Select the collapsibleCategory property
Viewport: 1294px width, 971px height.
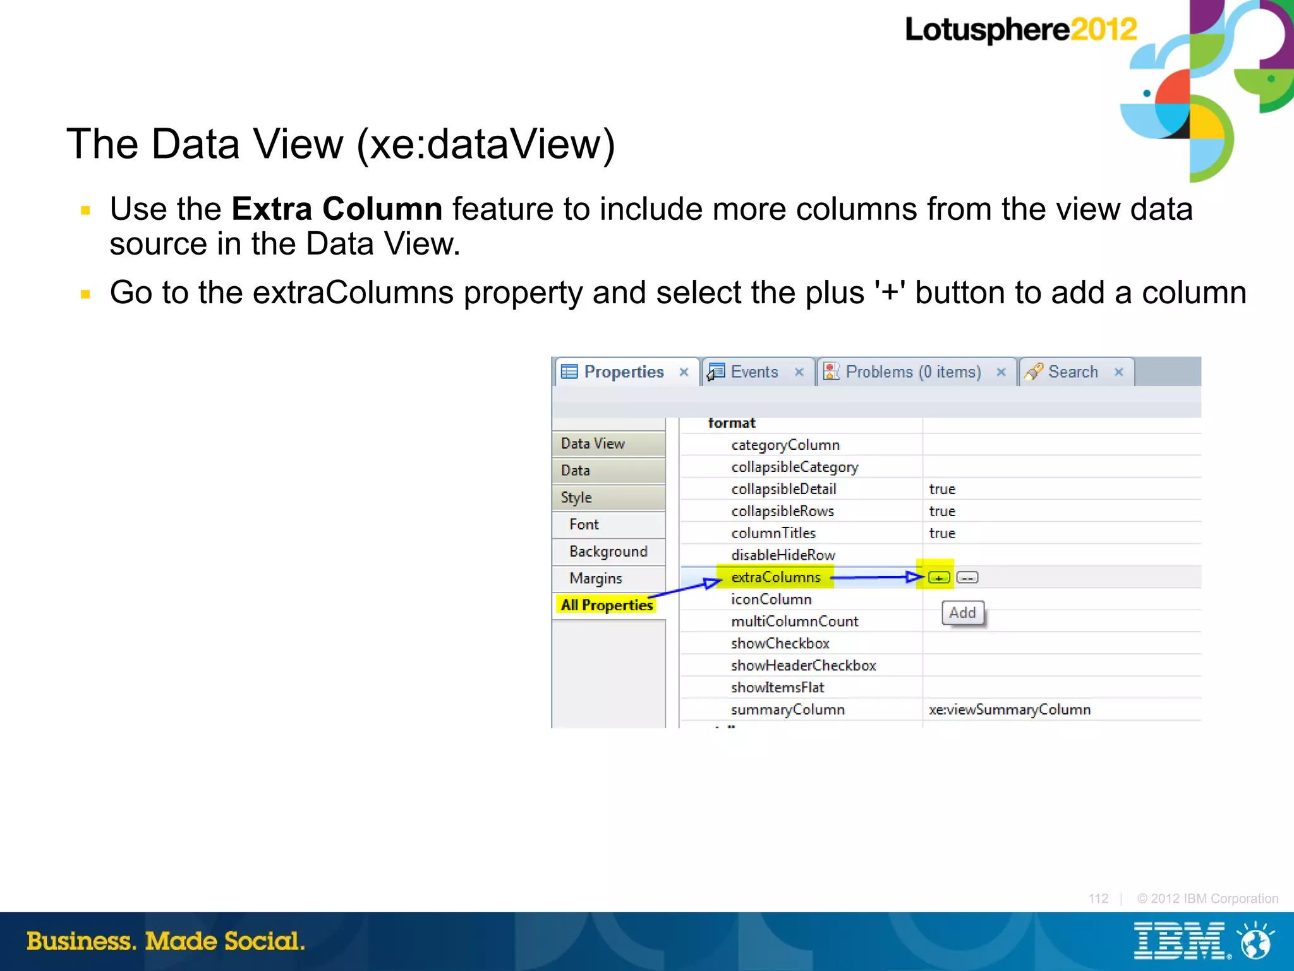[795, 467]
